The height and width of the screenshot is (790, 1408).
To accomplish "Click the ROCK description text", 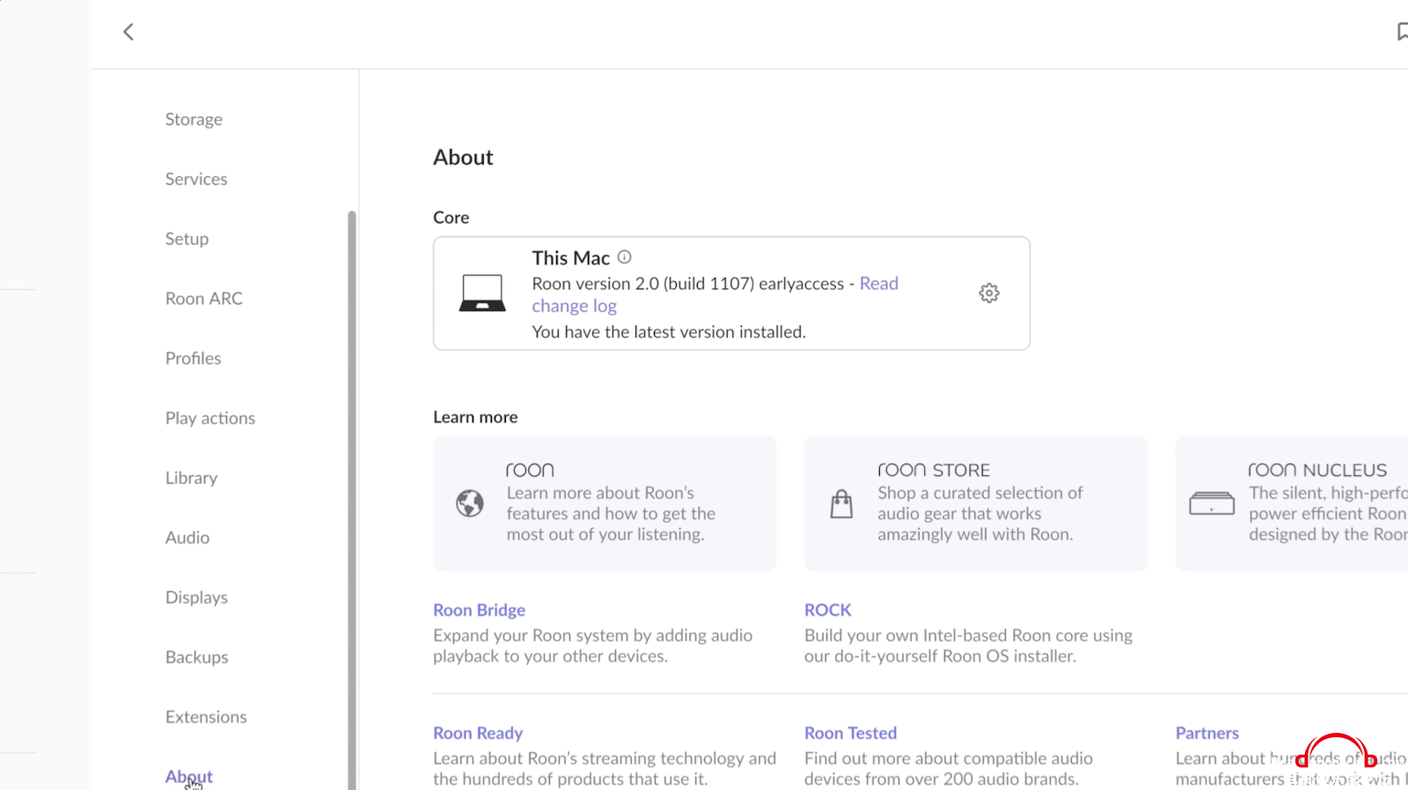I will 968,647.
